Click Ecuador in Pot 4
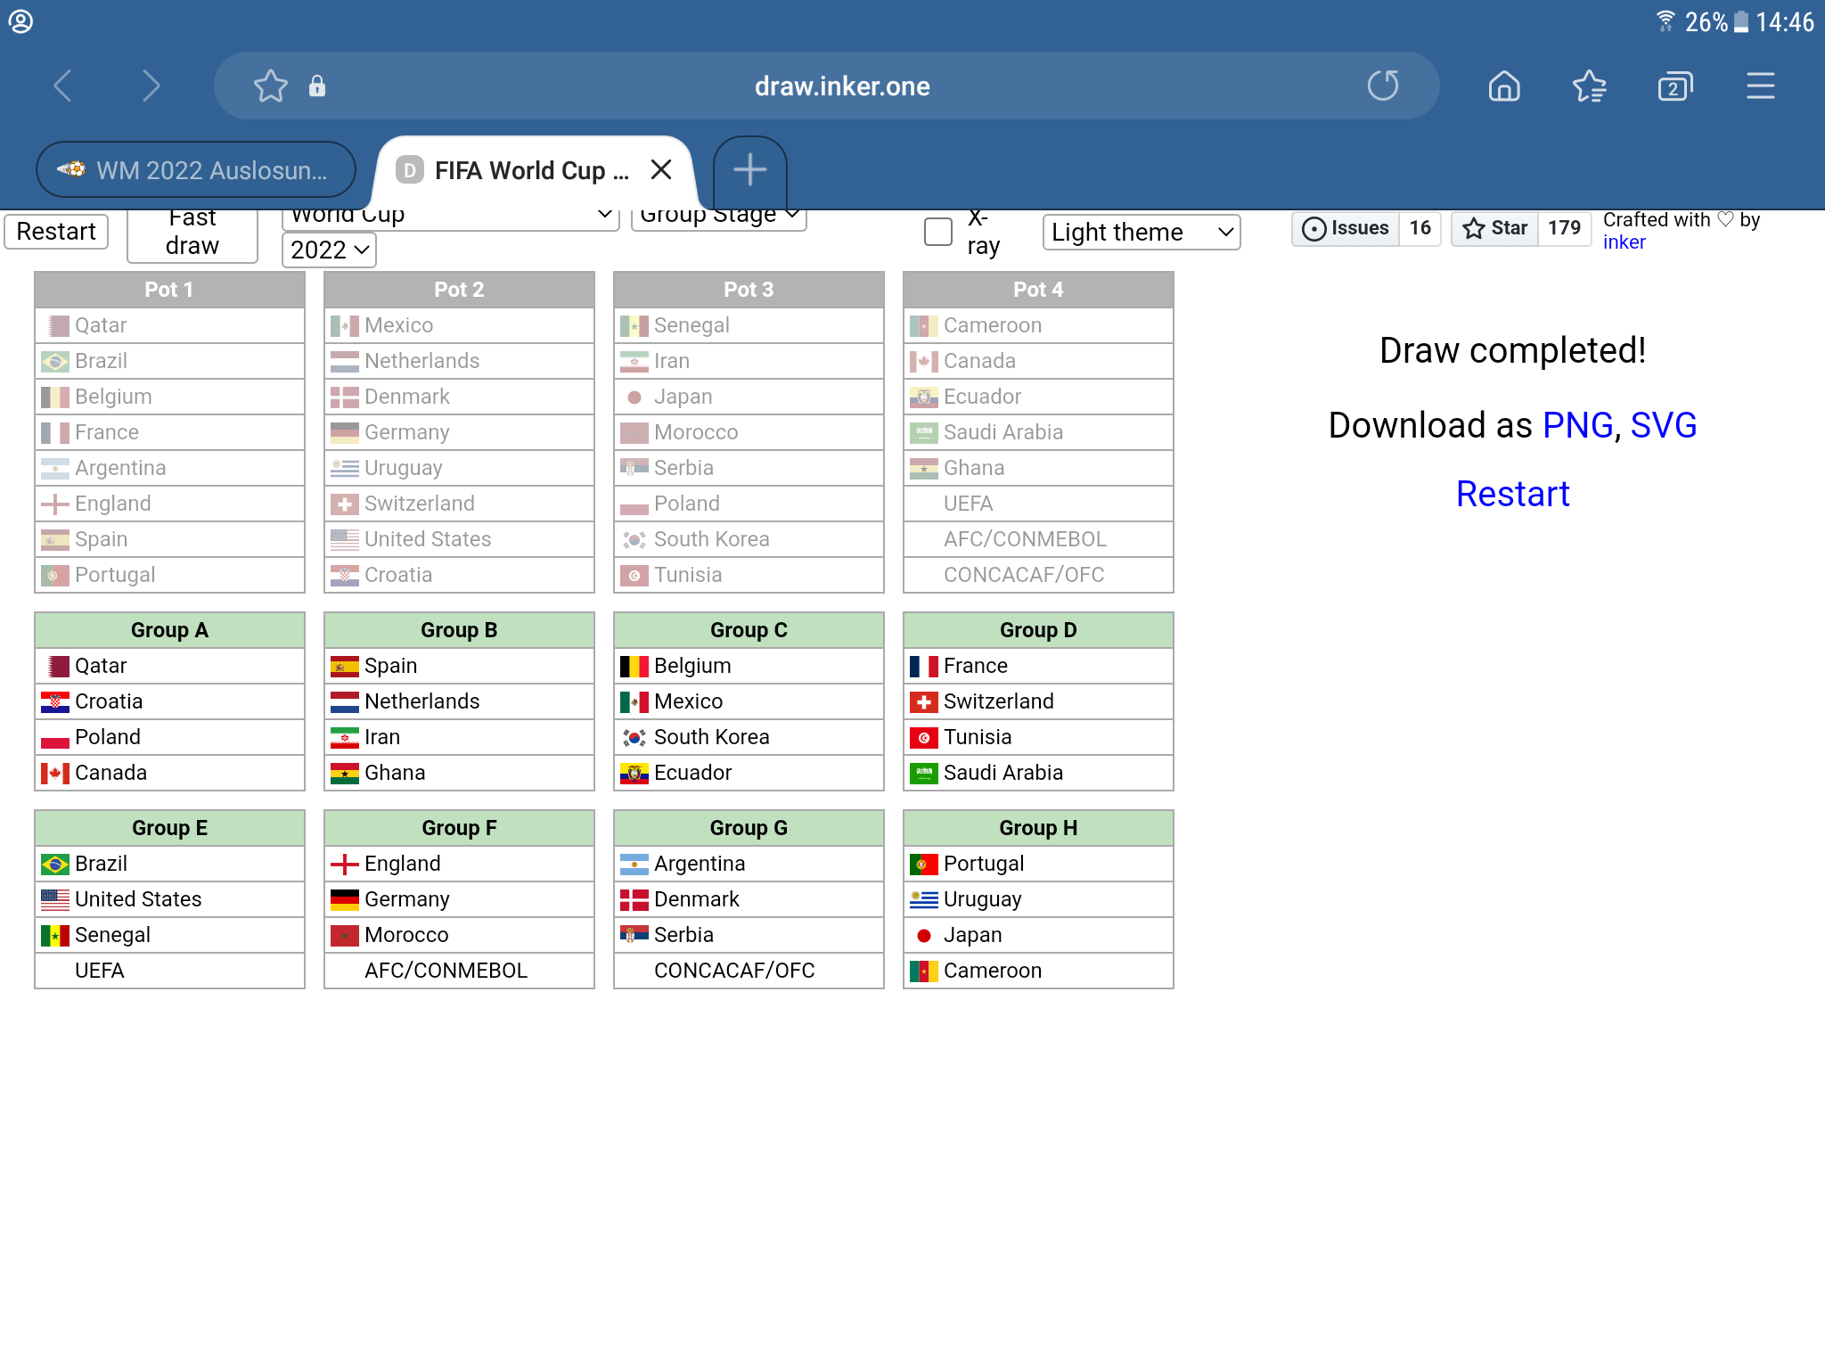This screenshot has height=1369, width=1825. (1038, 397)
